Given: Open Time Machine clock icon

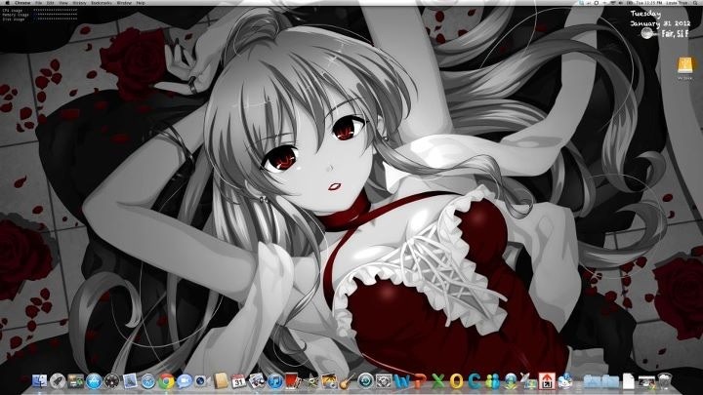Looking at the screenshot, I should pyautogui.click(x=365, y=381).
